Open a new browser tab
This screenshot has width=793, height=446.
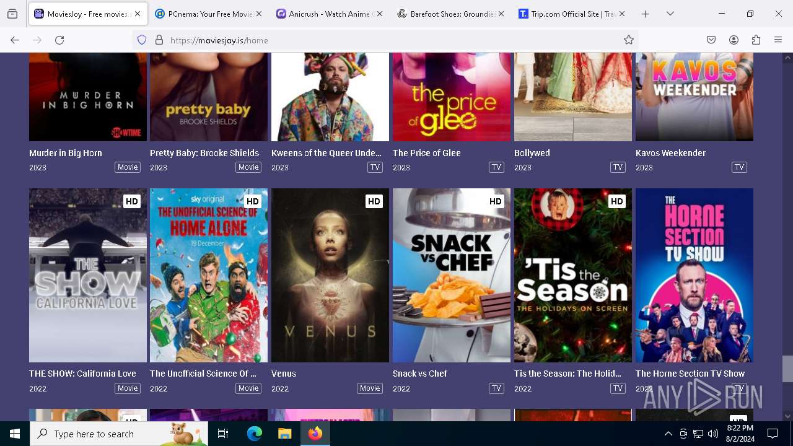coord(645,14)
